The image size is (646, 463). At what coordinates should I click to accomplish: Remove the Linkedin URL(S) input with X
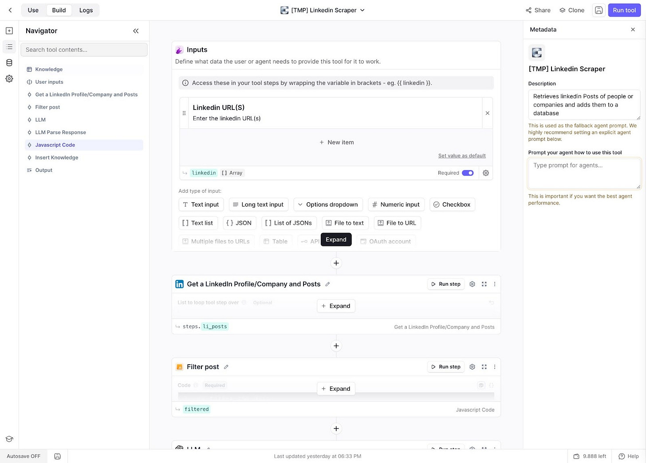(x=488, y=113)
